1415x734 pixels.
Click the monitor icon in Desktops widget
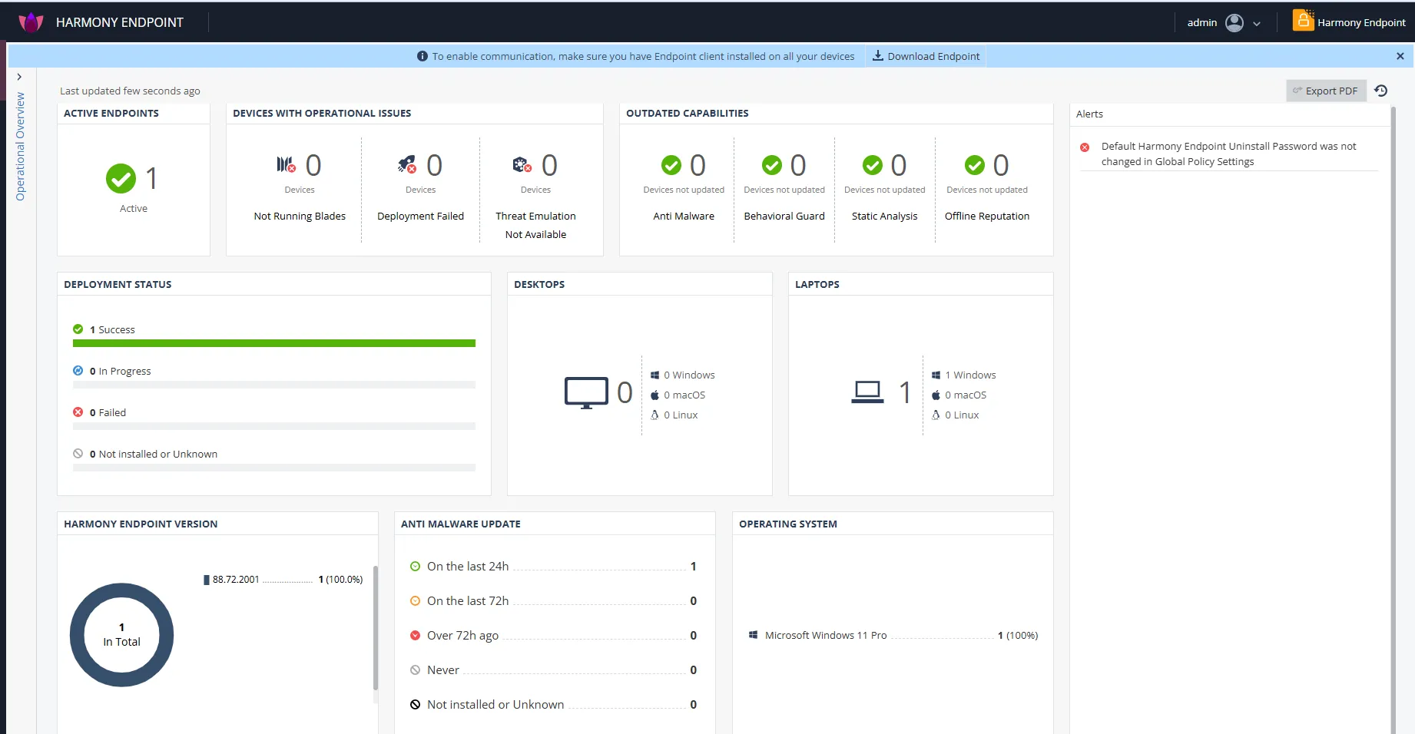(x=586, y=392)
